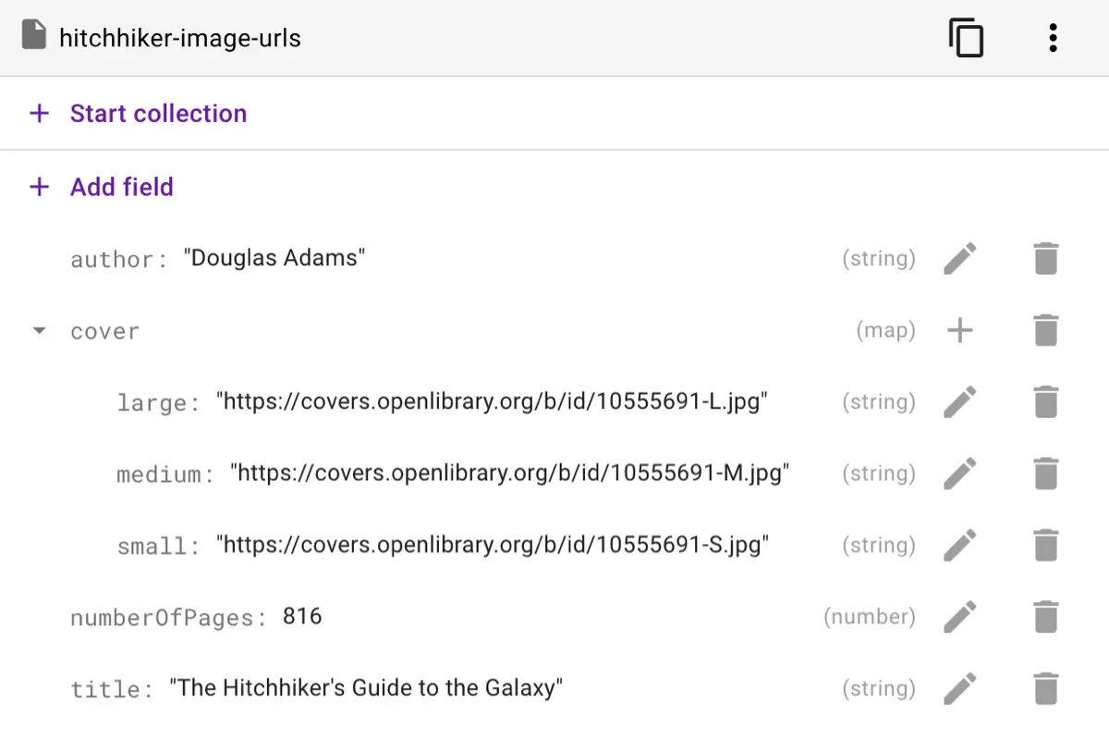Open the edit pencil for title field
Screen dimensions: 1109x752
click(x=960, y=688)
